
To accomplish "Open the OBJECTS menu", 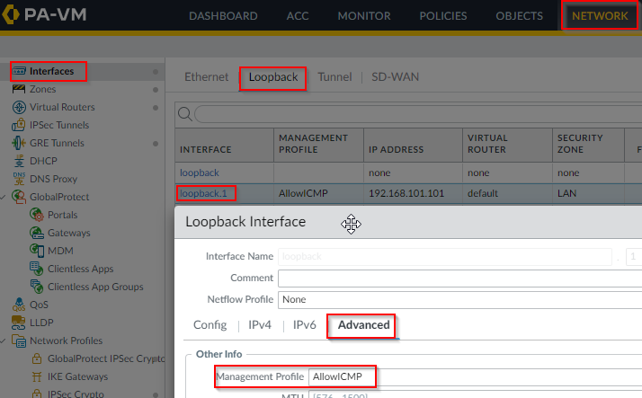I will pyautogui.click(x=519, y=16).
